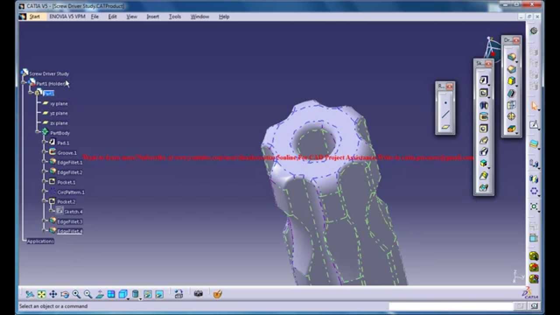The height and width of the screenshot is (315, 560).
Task: Collapse the PartBody tree node
Action: (38, 133)
